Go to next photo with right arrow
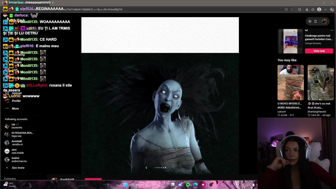Screen dimensions: 336x189 pyautogui.click(x=174, y=167)
